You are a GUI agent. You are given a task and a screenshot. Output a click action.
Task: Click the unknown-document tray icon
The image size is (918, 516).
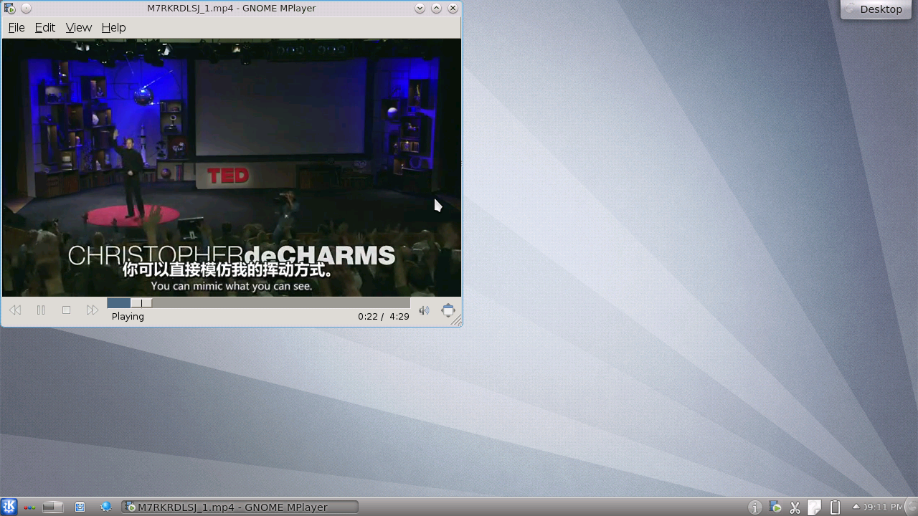814,507
